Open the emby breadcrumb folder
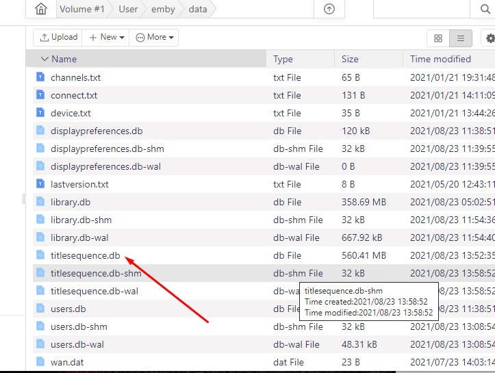 [x=163, y=9]
